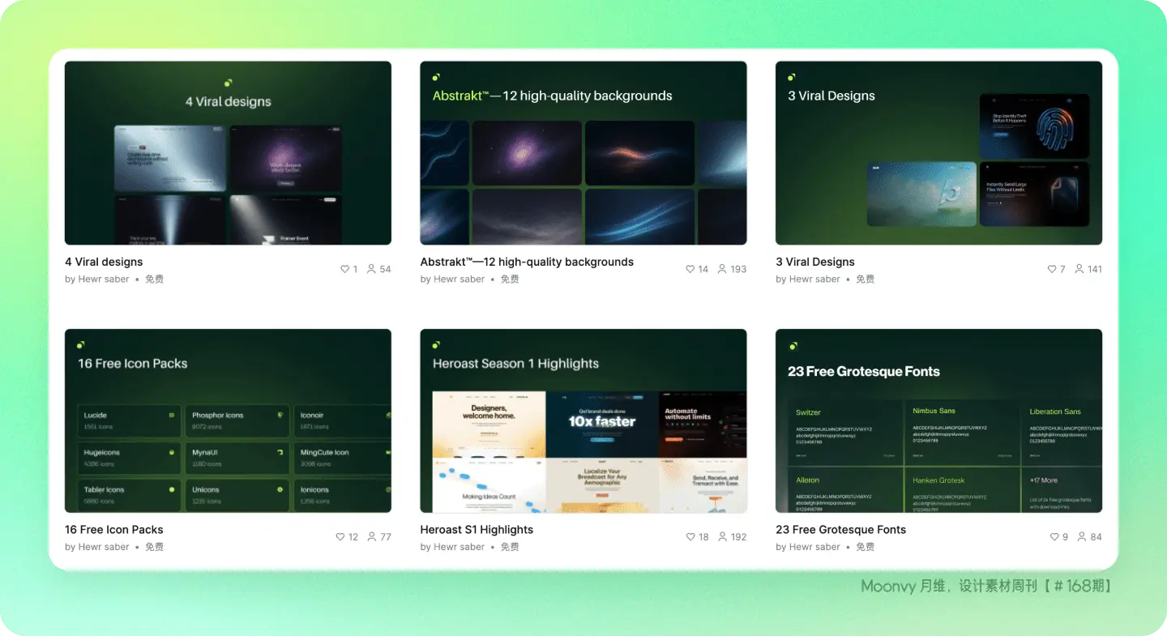1167x636 pixels.
Task: Click the user count icon for Heroast S1 Highlights
Action: pyautogui.click(x=722, y=536)
